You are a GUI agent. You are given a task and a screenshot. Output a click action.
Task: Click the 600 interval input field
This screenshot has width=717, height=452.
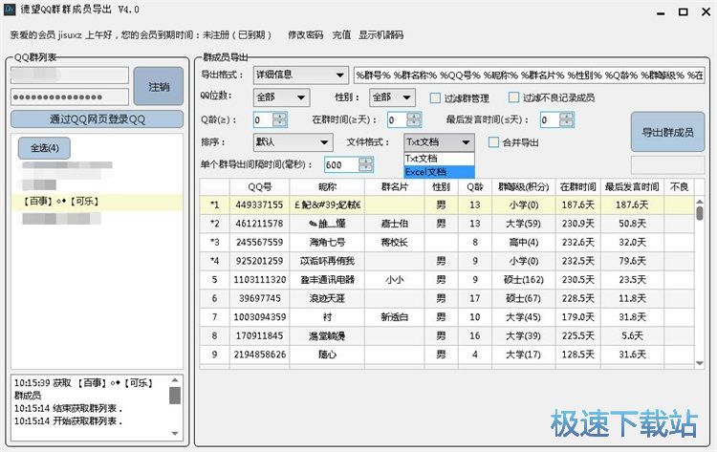click(x=341, y=165)
